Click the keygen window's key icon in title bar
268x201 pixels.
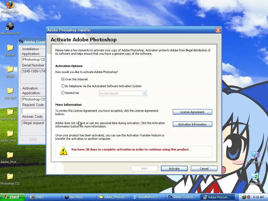(21, 42)
